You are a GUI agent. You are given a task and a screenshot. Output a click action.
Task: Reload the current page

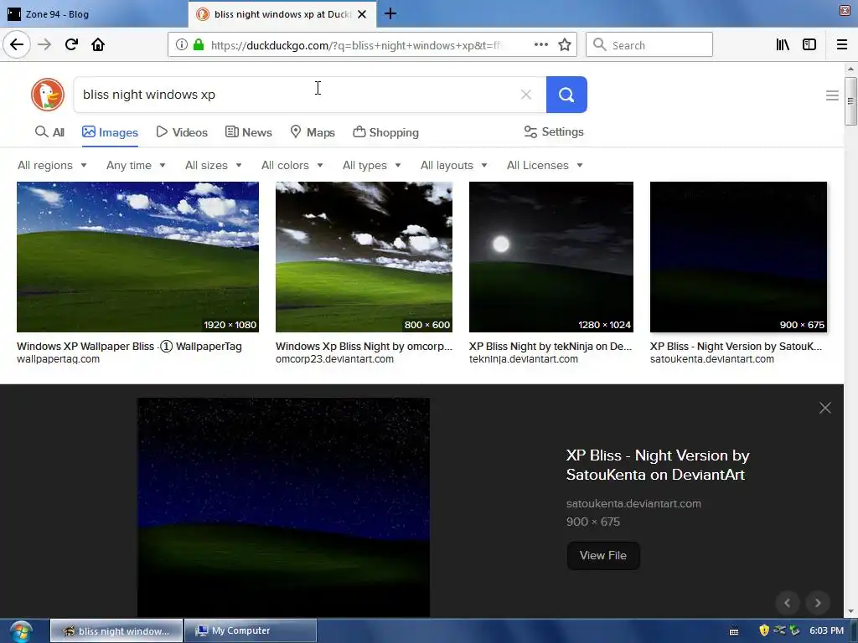pos(71,44)
